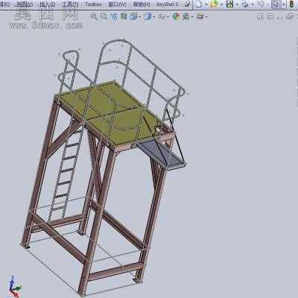
Task: Open the Toolbox menu
Action: click(93, 4)
